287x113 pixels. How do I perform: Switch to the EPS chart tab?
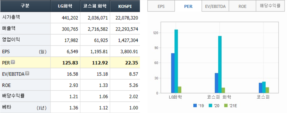click(x=161, y=6)
